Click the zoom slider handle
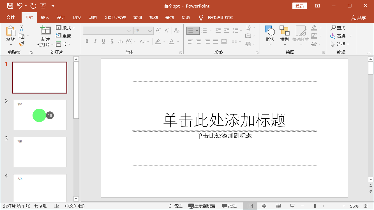 315,206
